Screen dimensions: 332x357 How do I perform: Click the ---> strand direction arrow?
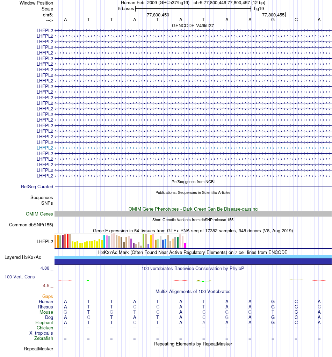click(49, 21)
